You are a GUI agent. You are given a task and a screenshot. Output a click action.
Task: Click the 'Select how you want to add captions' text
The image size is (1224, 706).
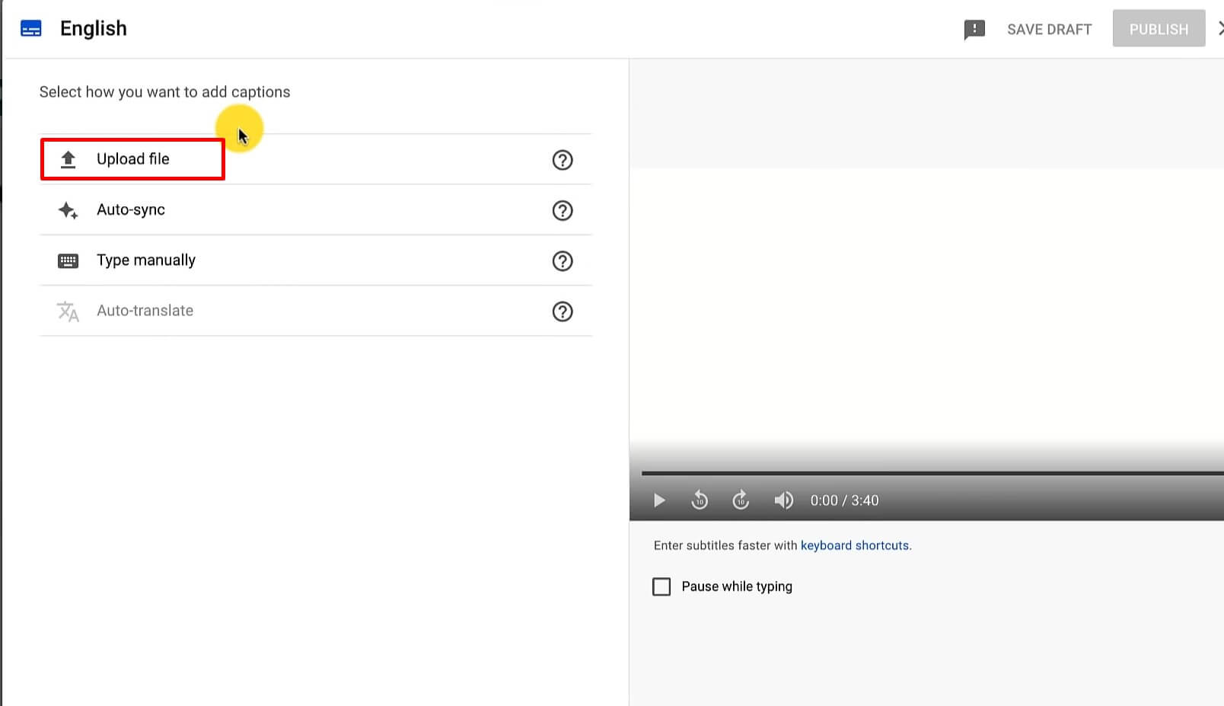pyautogui.click(x=164, y=92)
